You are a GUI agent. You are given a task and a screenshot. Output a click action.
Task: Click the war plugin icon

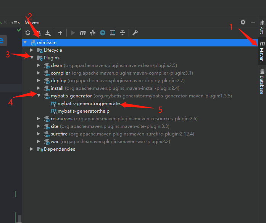tap(47, 142)
